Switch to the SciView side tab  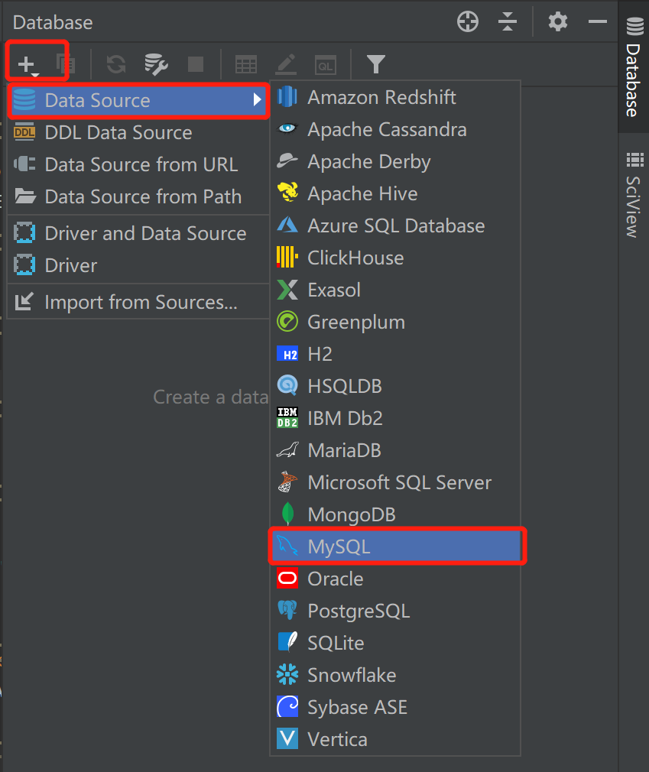click(x=634, y=195)
